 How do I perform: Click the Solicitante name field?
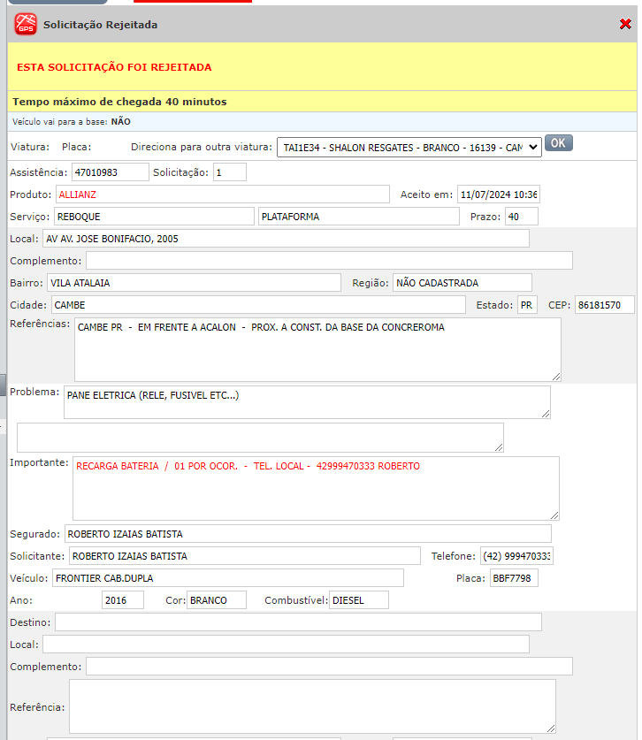tap(245, 556)
